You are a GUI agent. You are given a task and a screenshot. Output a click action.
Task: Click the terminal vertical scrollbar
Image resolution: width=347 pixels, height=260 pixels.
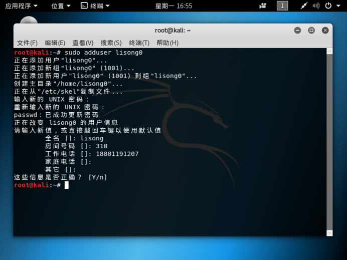coord(329,141)
